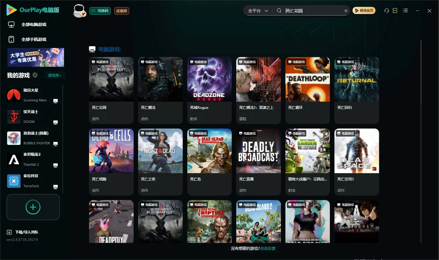Viewport: 439px width, 260px height.
Task: Click the 电脑游戏 section monitor icon
Action: coord(92,49)
